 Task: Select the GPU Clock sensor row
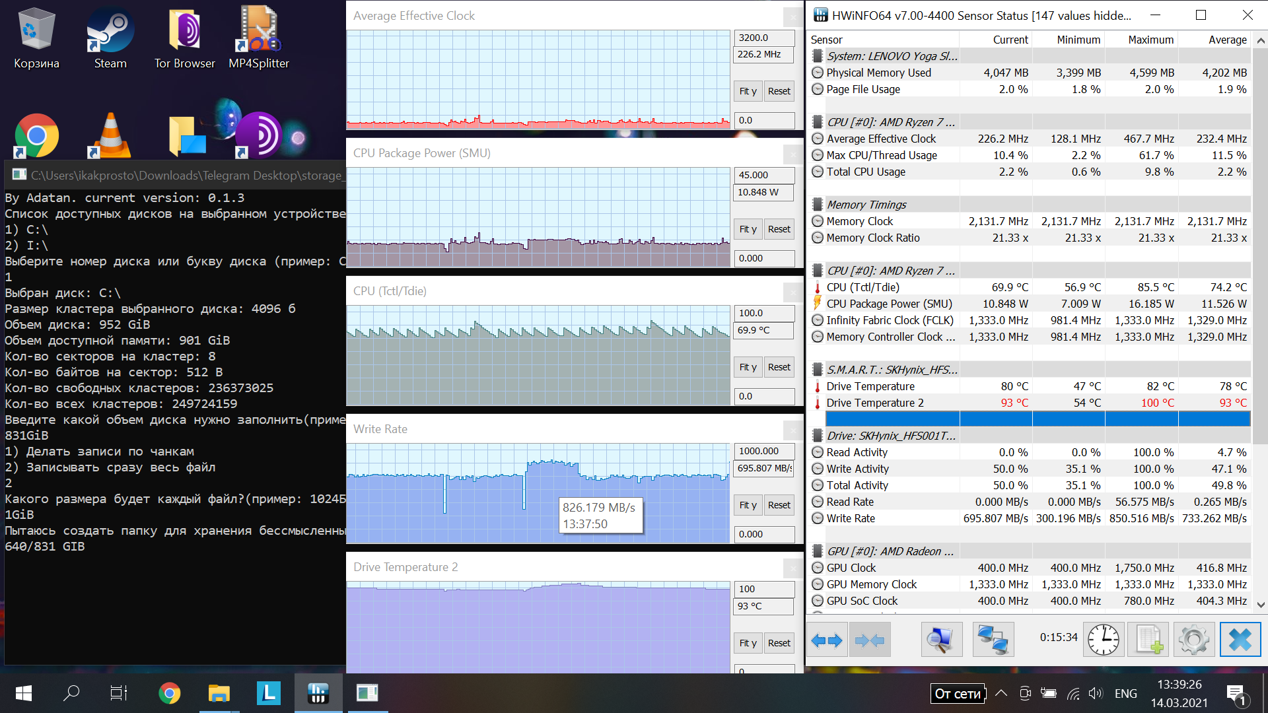[x=1030, y=568]
